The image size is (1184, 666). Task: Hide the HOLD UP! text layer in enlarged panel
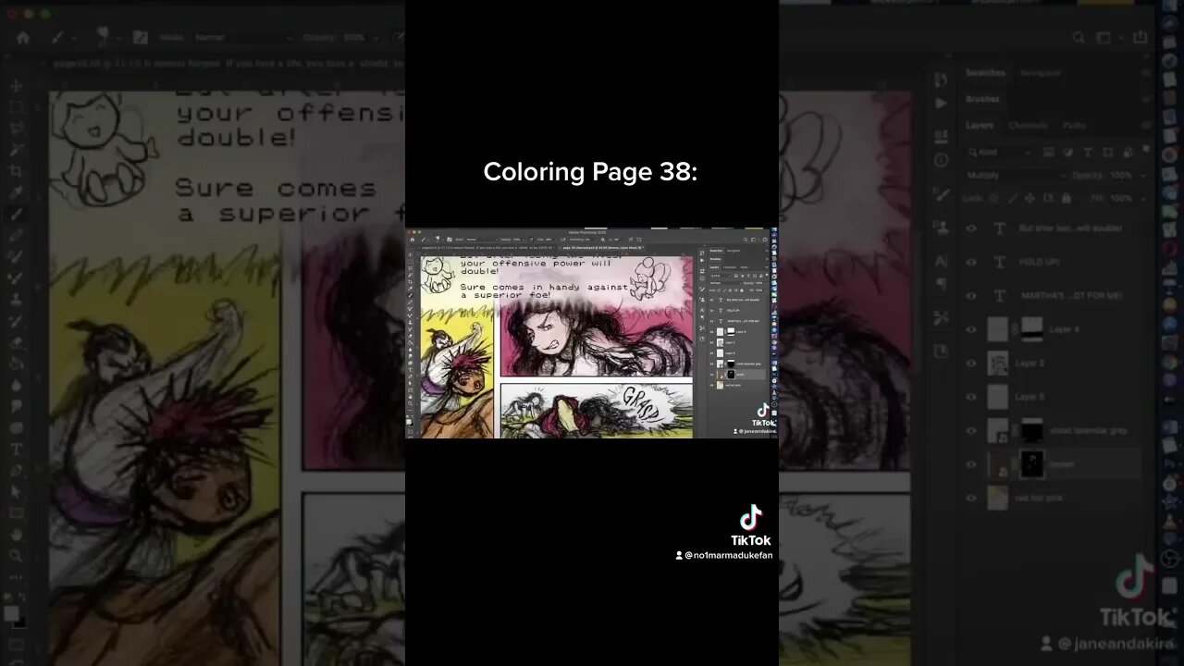click(x=971, y=262)
